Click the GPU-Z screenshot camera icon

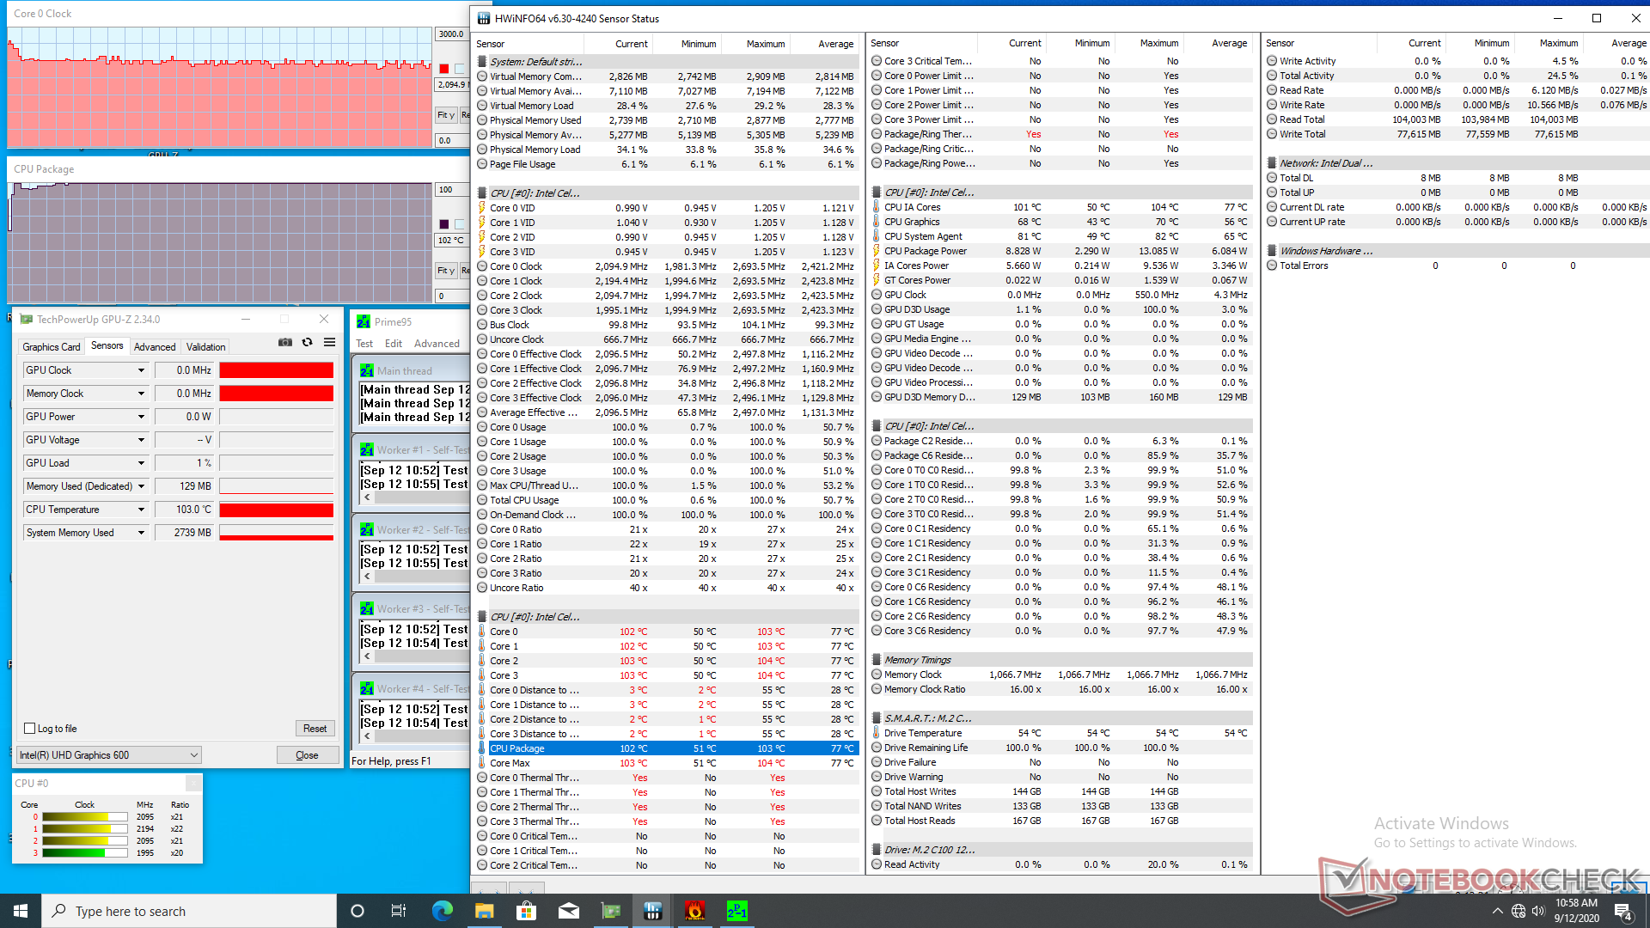[285, 342]
